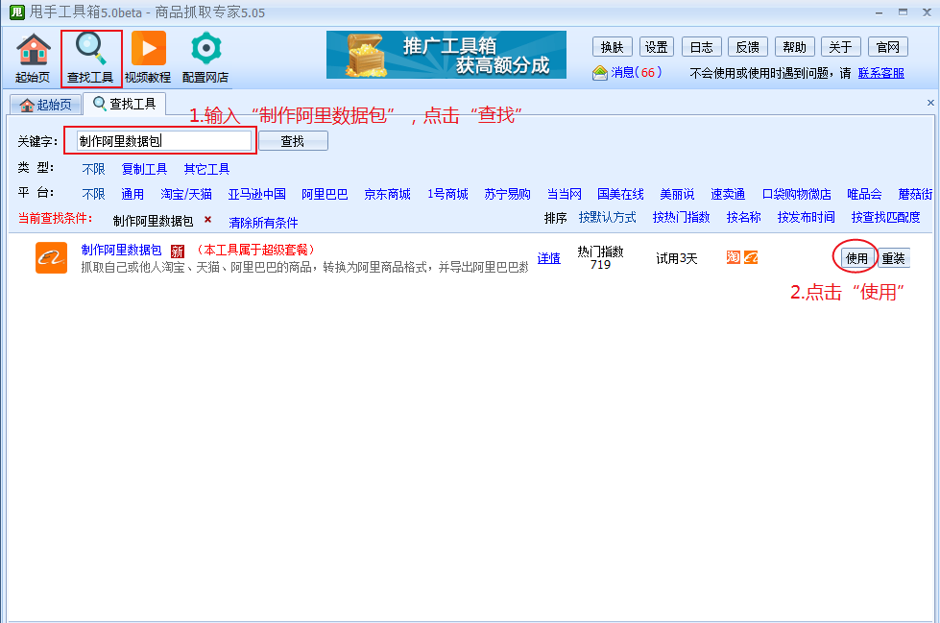Filter platform by 口袋购物微店
The width and height of the screenshot is (940, 623).
[x=796, y=194]
